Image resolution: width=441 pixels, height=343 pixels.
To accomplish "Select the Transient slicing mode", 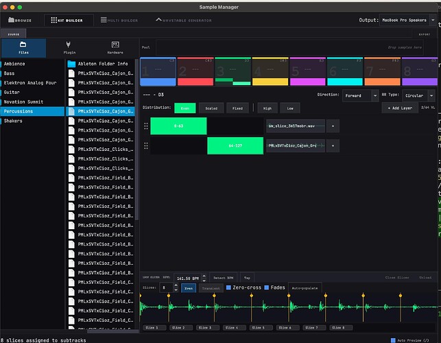I will pyautogui.click(x=211, y=288).
